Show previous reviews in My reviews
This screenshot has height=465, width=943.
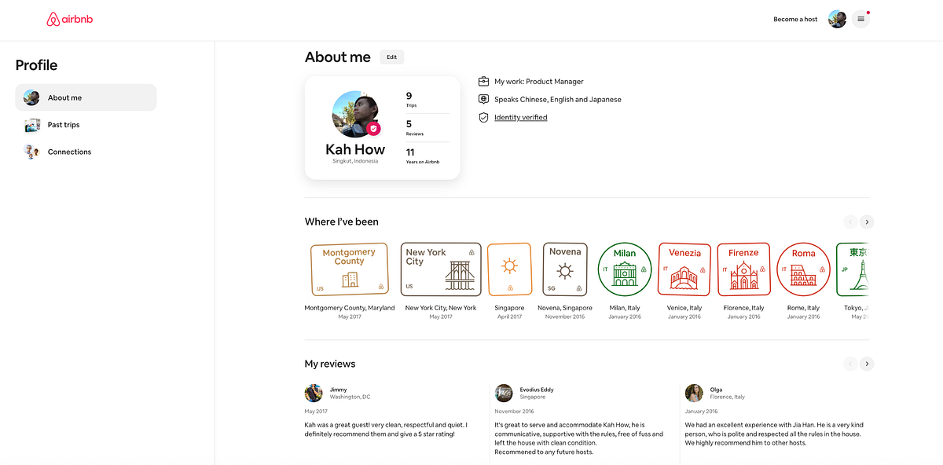[x=850, y=364]
